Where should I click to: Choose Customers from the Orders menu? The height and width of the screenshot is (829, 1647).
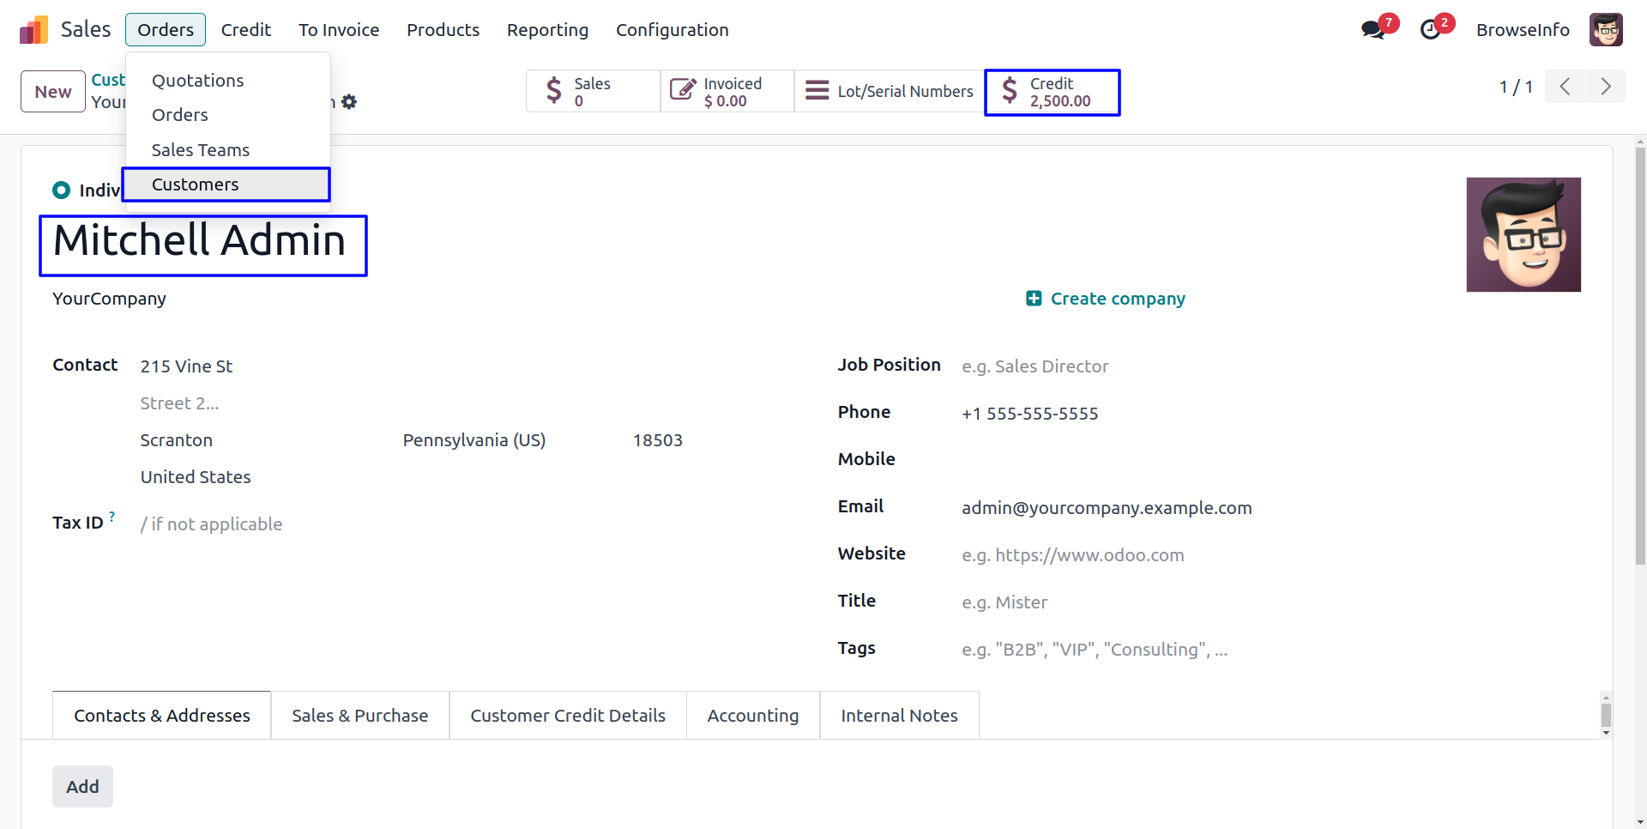tap(196, 185)
